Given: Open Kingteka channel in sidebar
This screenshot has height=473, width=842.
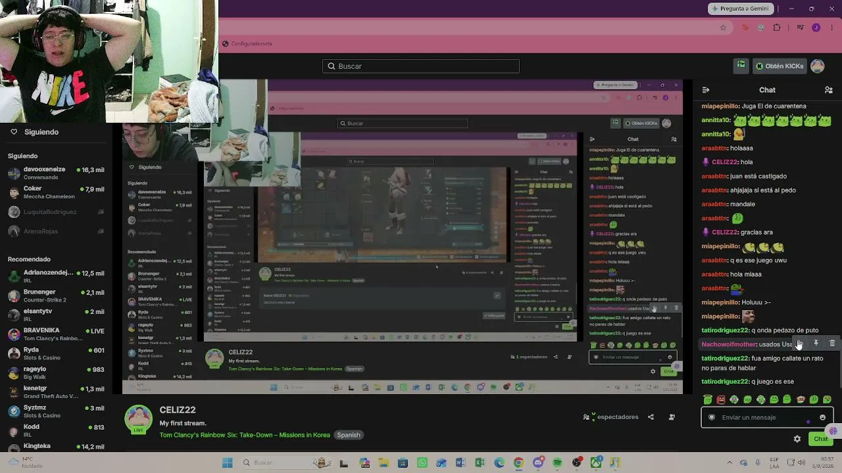Looking at the screenshot, I should [x=56, y=446].
